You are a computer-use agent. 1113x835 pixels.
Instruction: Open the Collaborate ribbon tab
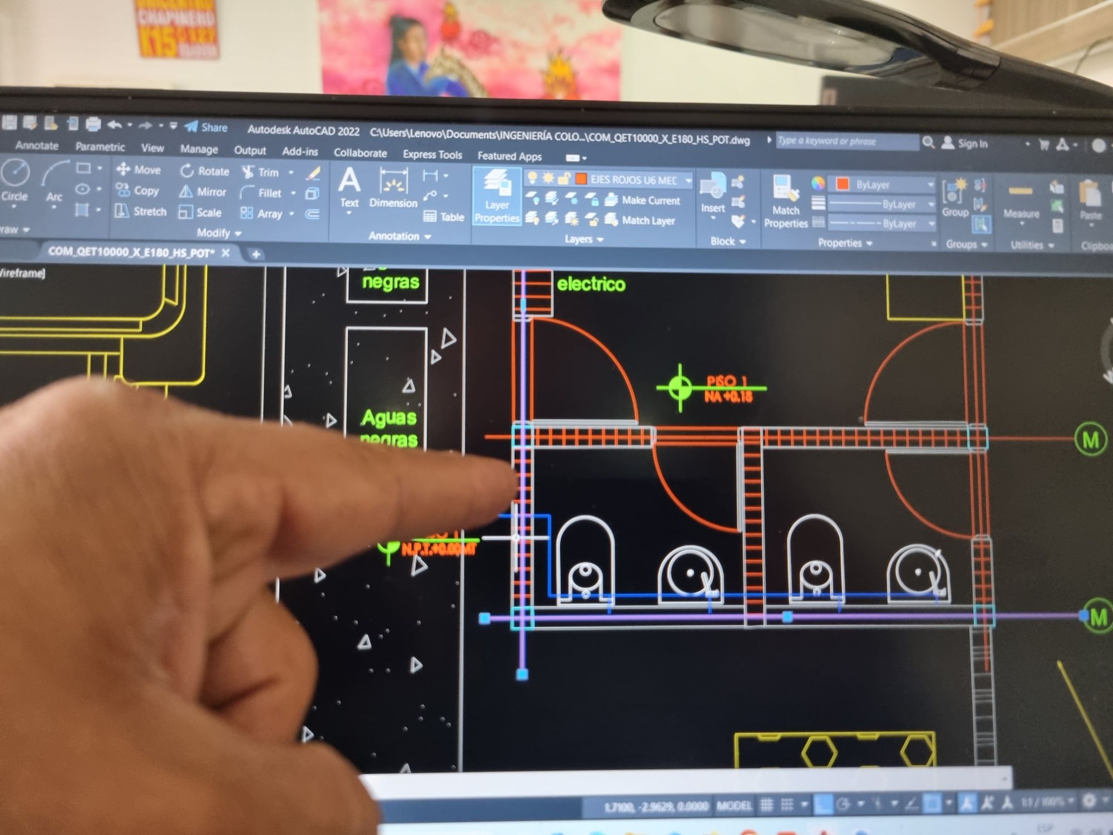point(360,153)
